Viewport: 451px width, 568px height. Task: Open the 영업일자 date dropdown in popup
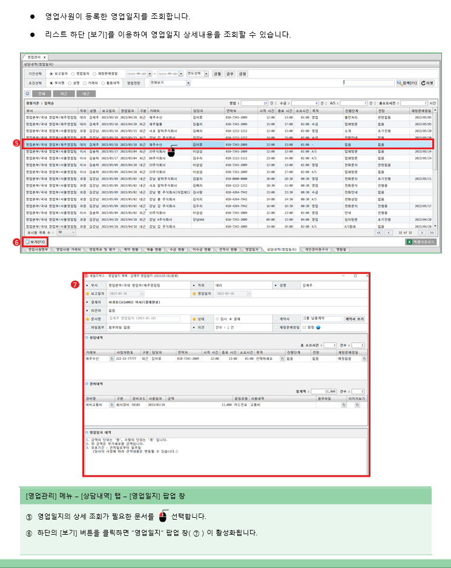[249, 294]
